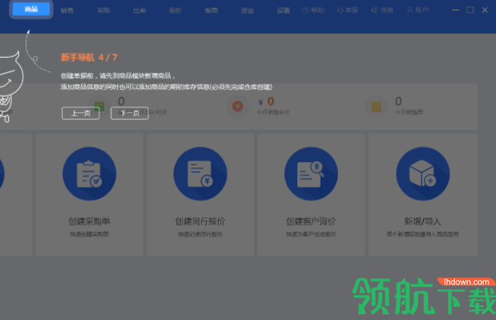Open the 新增/导入 card title
The height and width of the screenshot is (320, 496).
click(422, 221)
